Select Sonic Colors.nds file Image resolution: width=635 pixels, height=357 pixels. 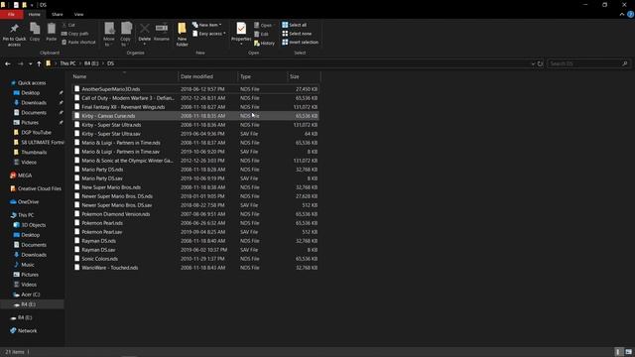pyautogui.click(x=196, y=259)
